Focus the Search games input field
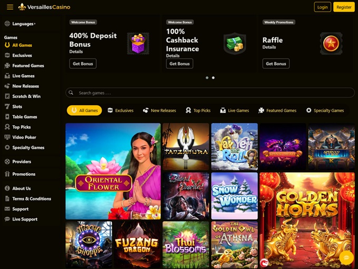The width and height of the screenshot is (358, 269). [210, 93]
